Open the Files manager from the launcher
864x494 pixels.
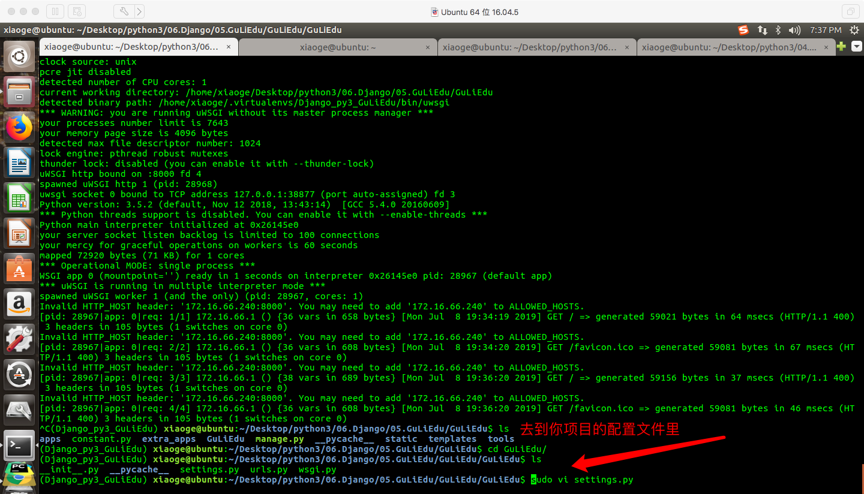[19, 92]
